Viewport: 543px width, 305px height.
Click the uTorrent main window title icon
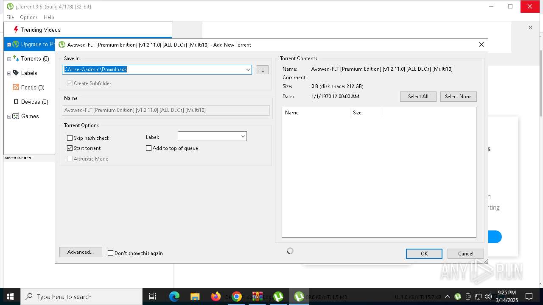click(x=10, y=6)
